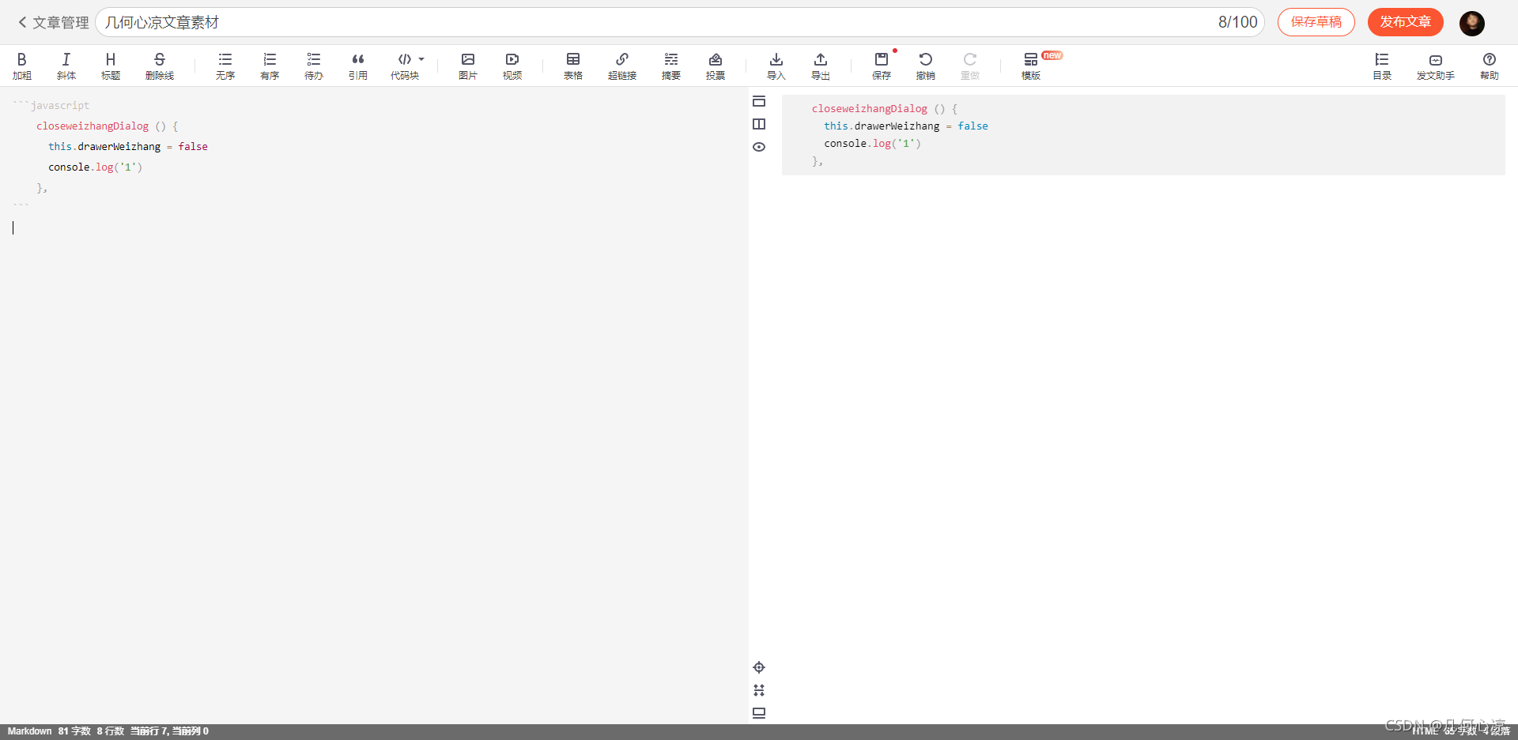Insert a to-do list (待办)
Viewport: 1518px width, 740px height.
pyautogui.click(x=314, y=66)
